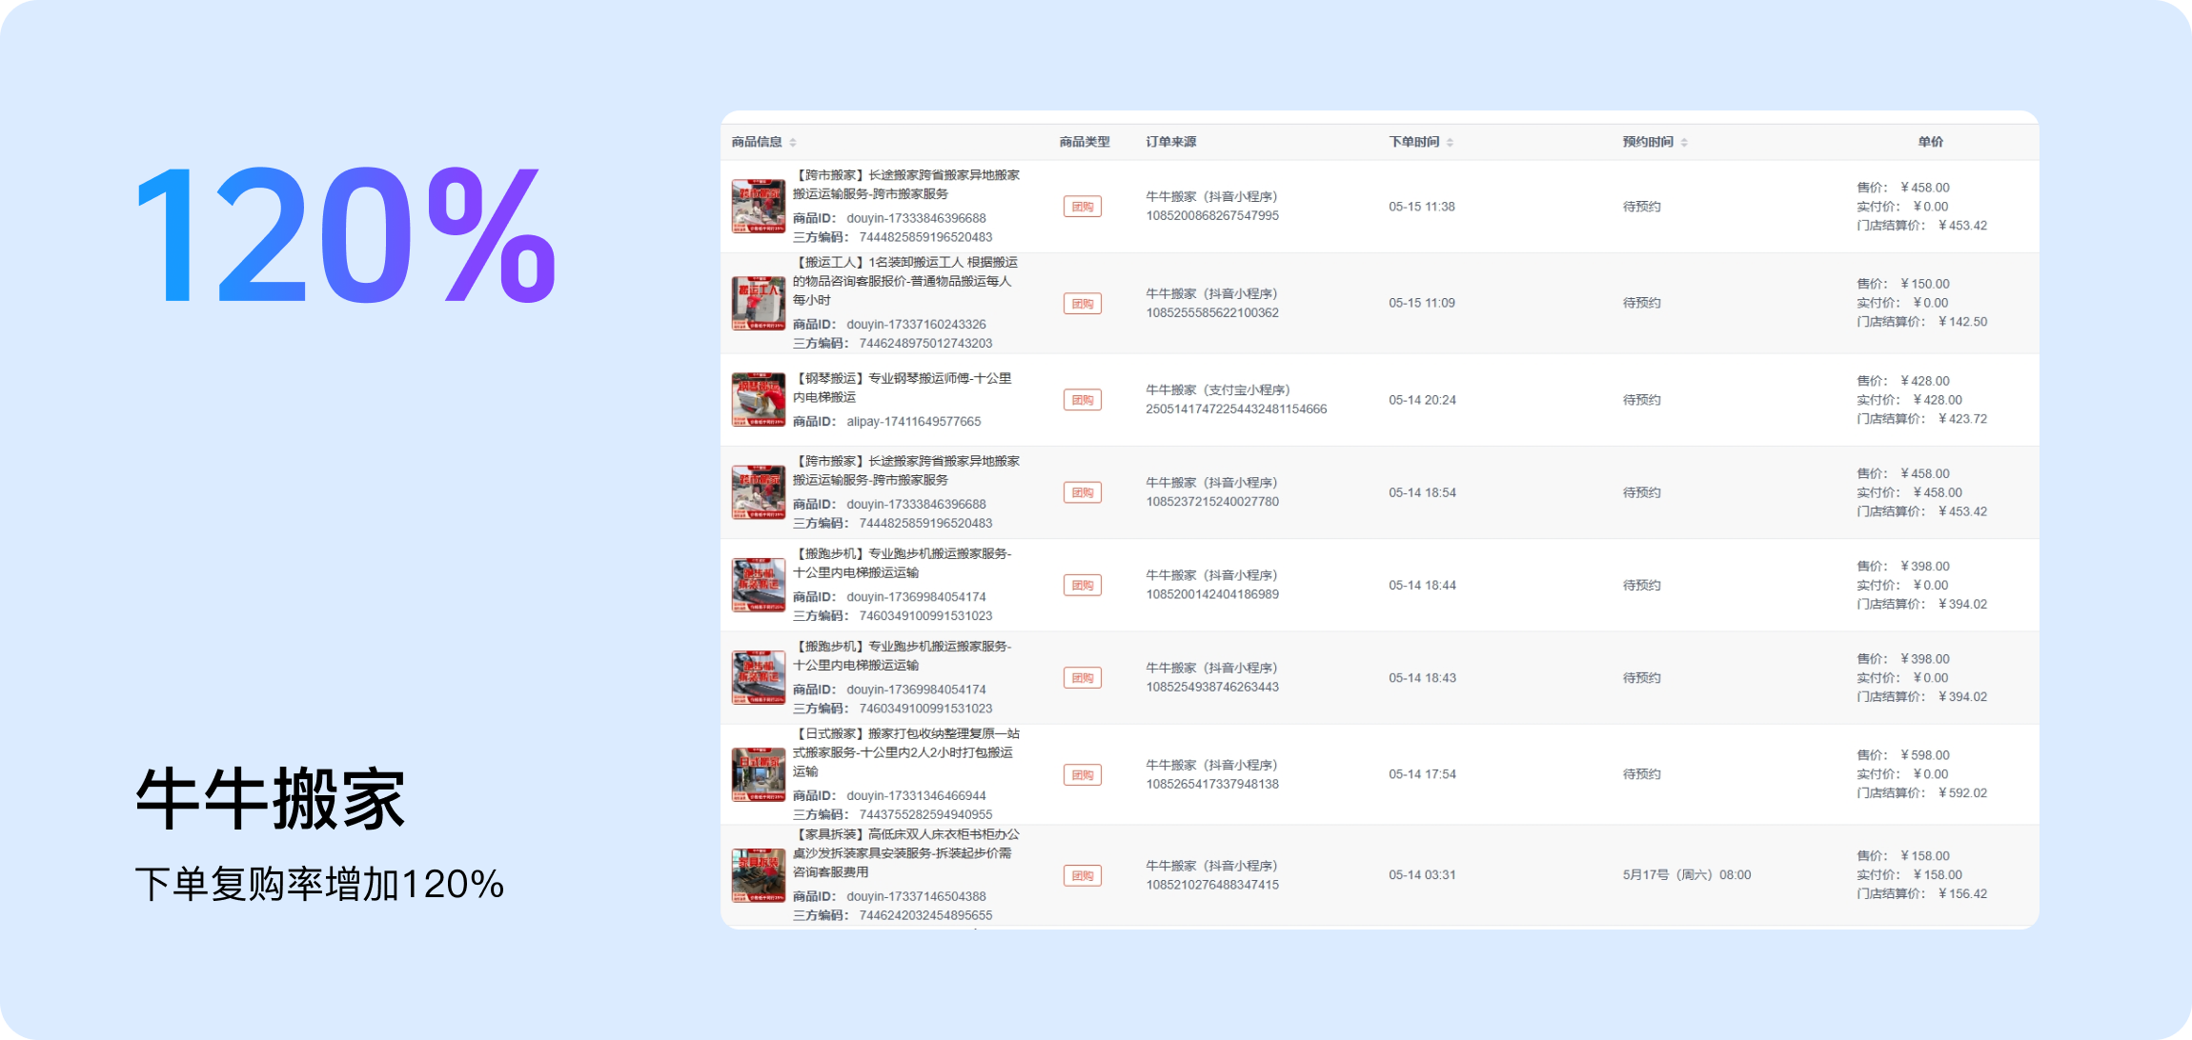Click 团购 tag on 搬运工人 row
This screenshot has height=1040, width=2192.
pos(1082,304)
